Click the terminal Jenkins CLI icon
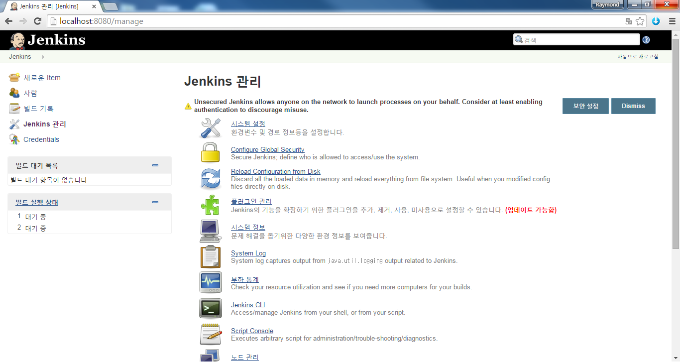Viewport: 680px width, 364px height. tap(210, 308)
